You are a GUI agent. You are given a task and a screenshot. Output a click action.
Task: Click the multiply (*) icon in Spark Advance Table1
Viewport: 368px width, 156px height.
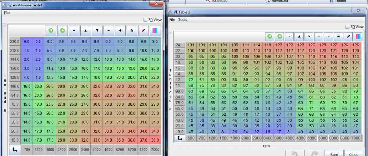pos(132,31)
